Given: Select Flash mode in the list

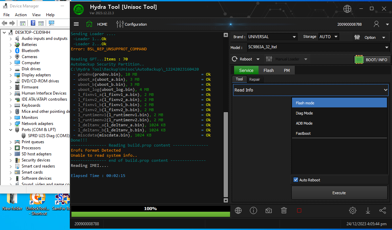Looking at the screenshot, I should [x=339, y=103].
